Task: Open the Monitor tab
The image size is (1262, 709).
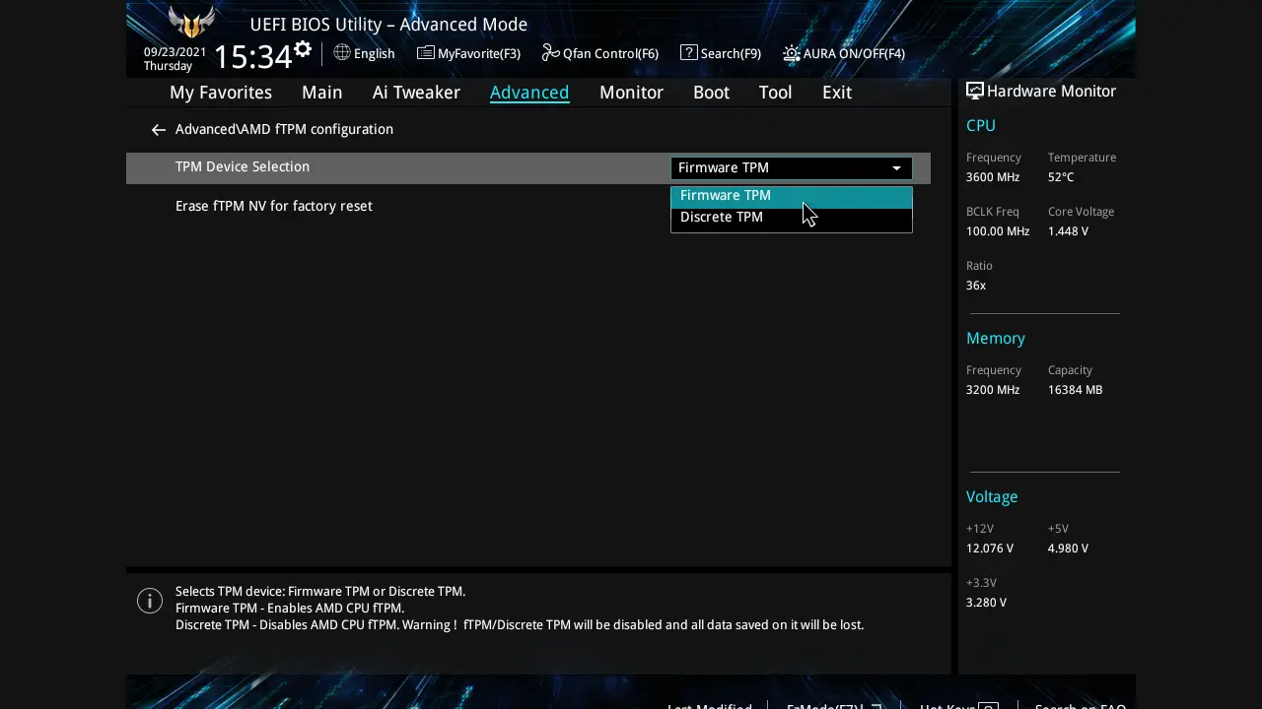Action: coord(631,93)
